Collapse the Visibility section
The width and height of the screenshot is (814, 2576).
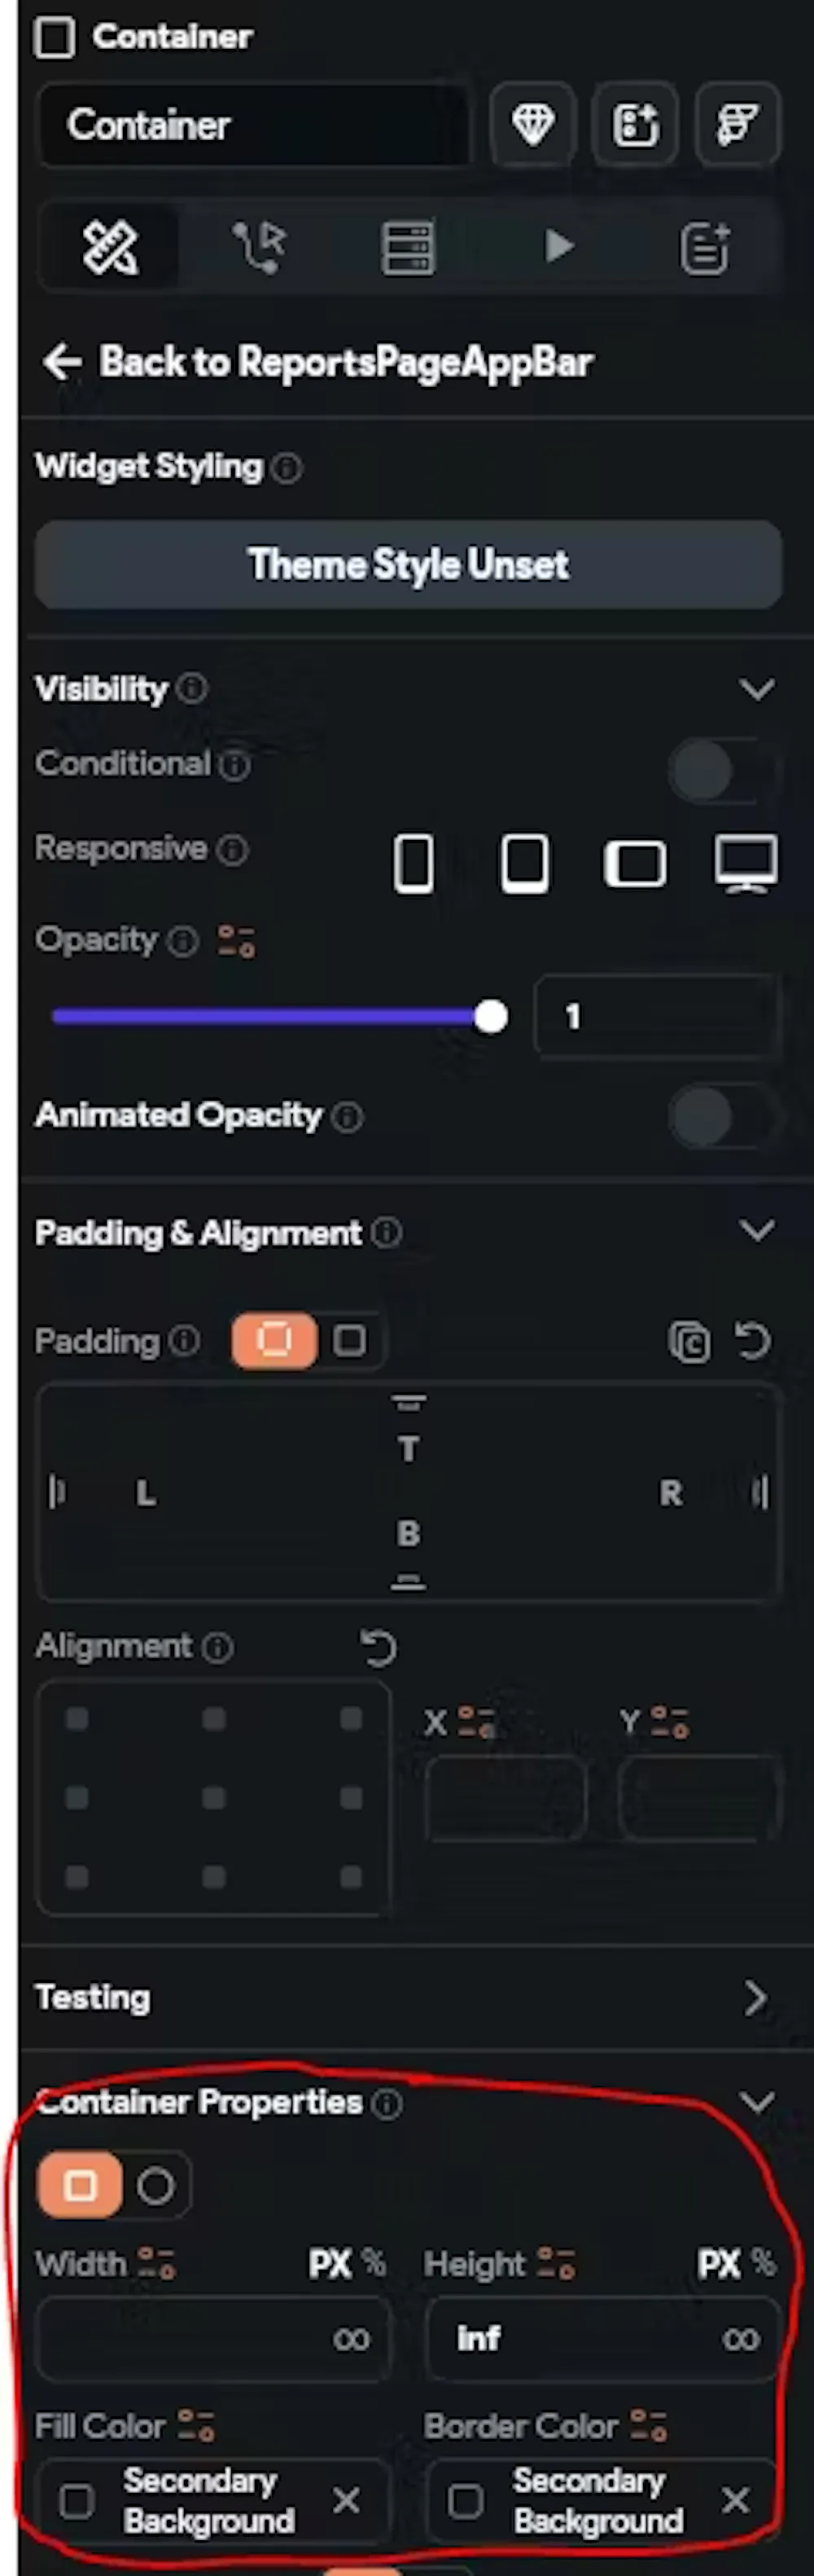tap(756, 689)
